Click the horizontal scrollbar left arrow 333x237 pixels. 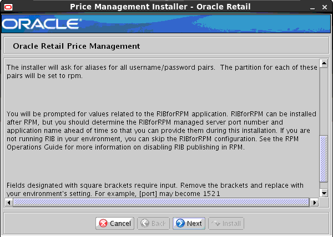(9, 203)
